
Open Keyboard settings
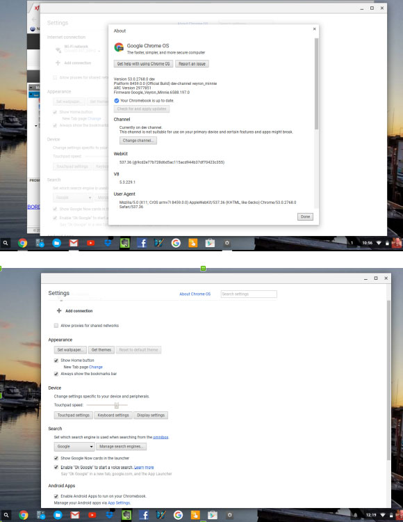click(x=113, y=415)
